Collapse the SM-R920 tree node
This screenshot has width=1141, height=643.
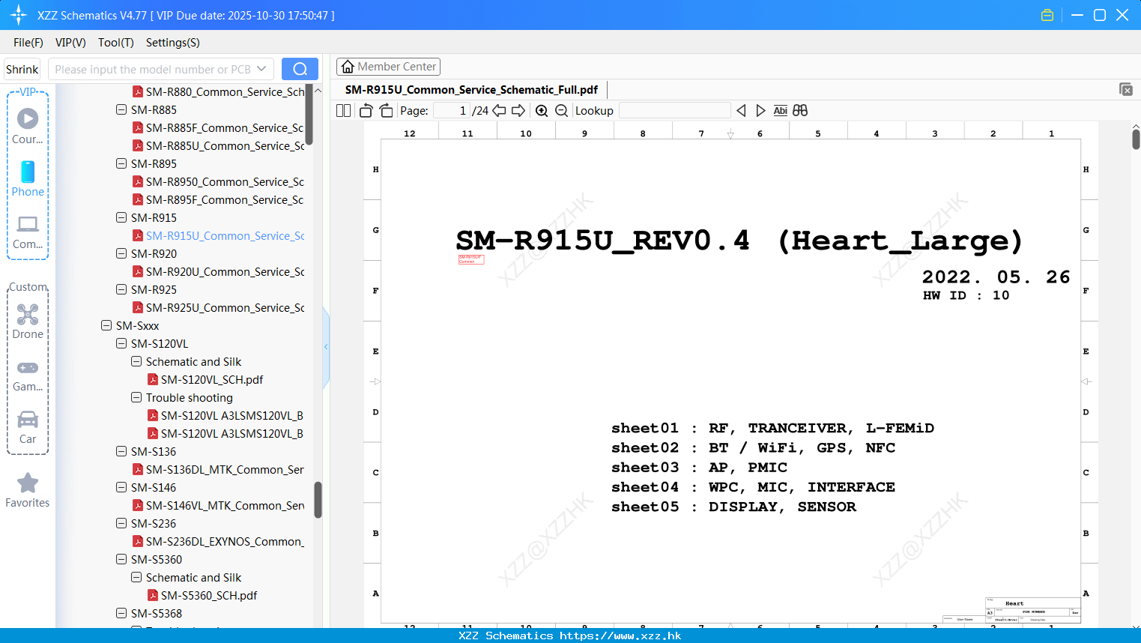(x=121, y=253)
